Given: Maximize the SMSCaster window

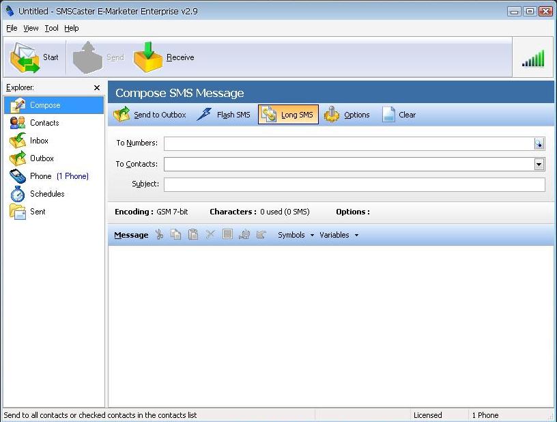Looking at the screenshot, I should point(530,12).
